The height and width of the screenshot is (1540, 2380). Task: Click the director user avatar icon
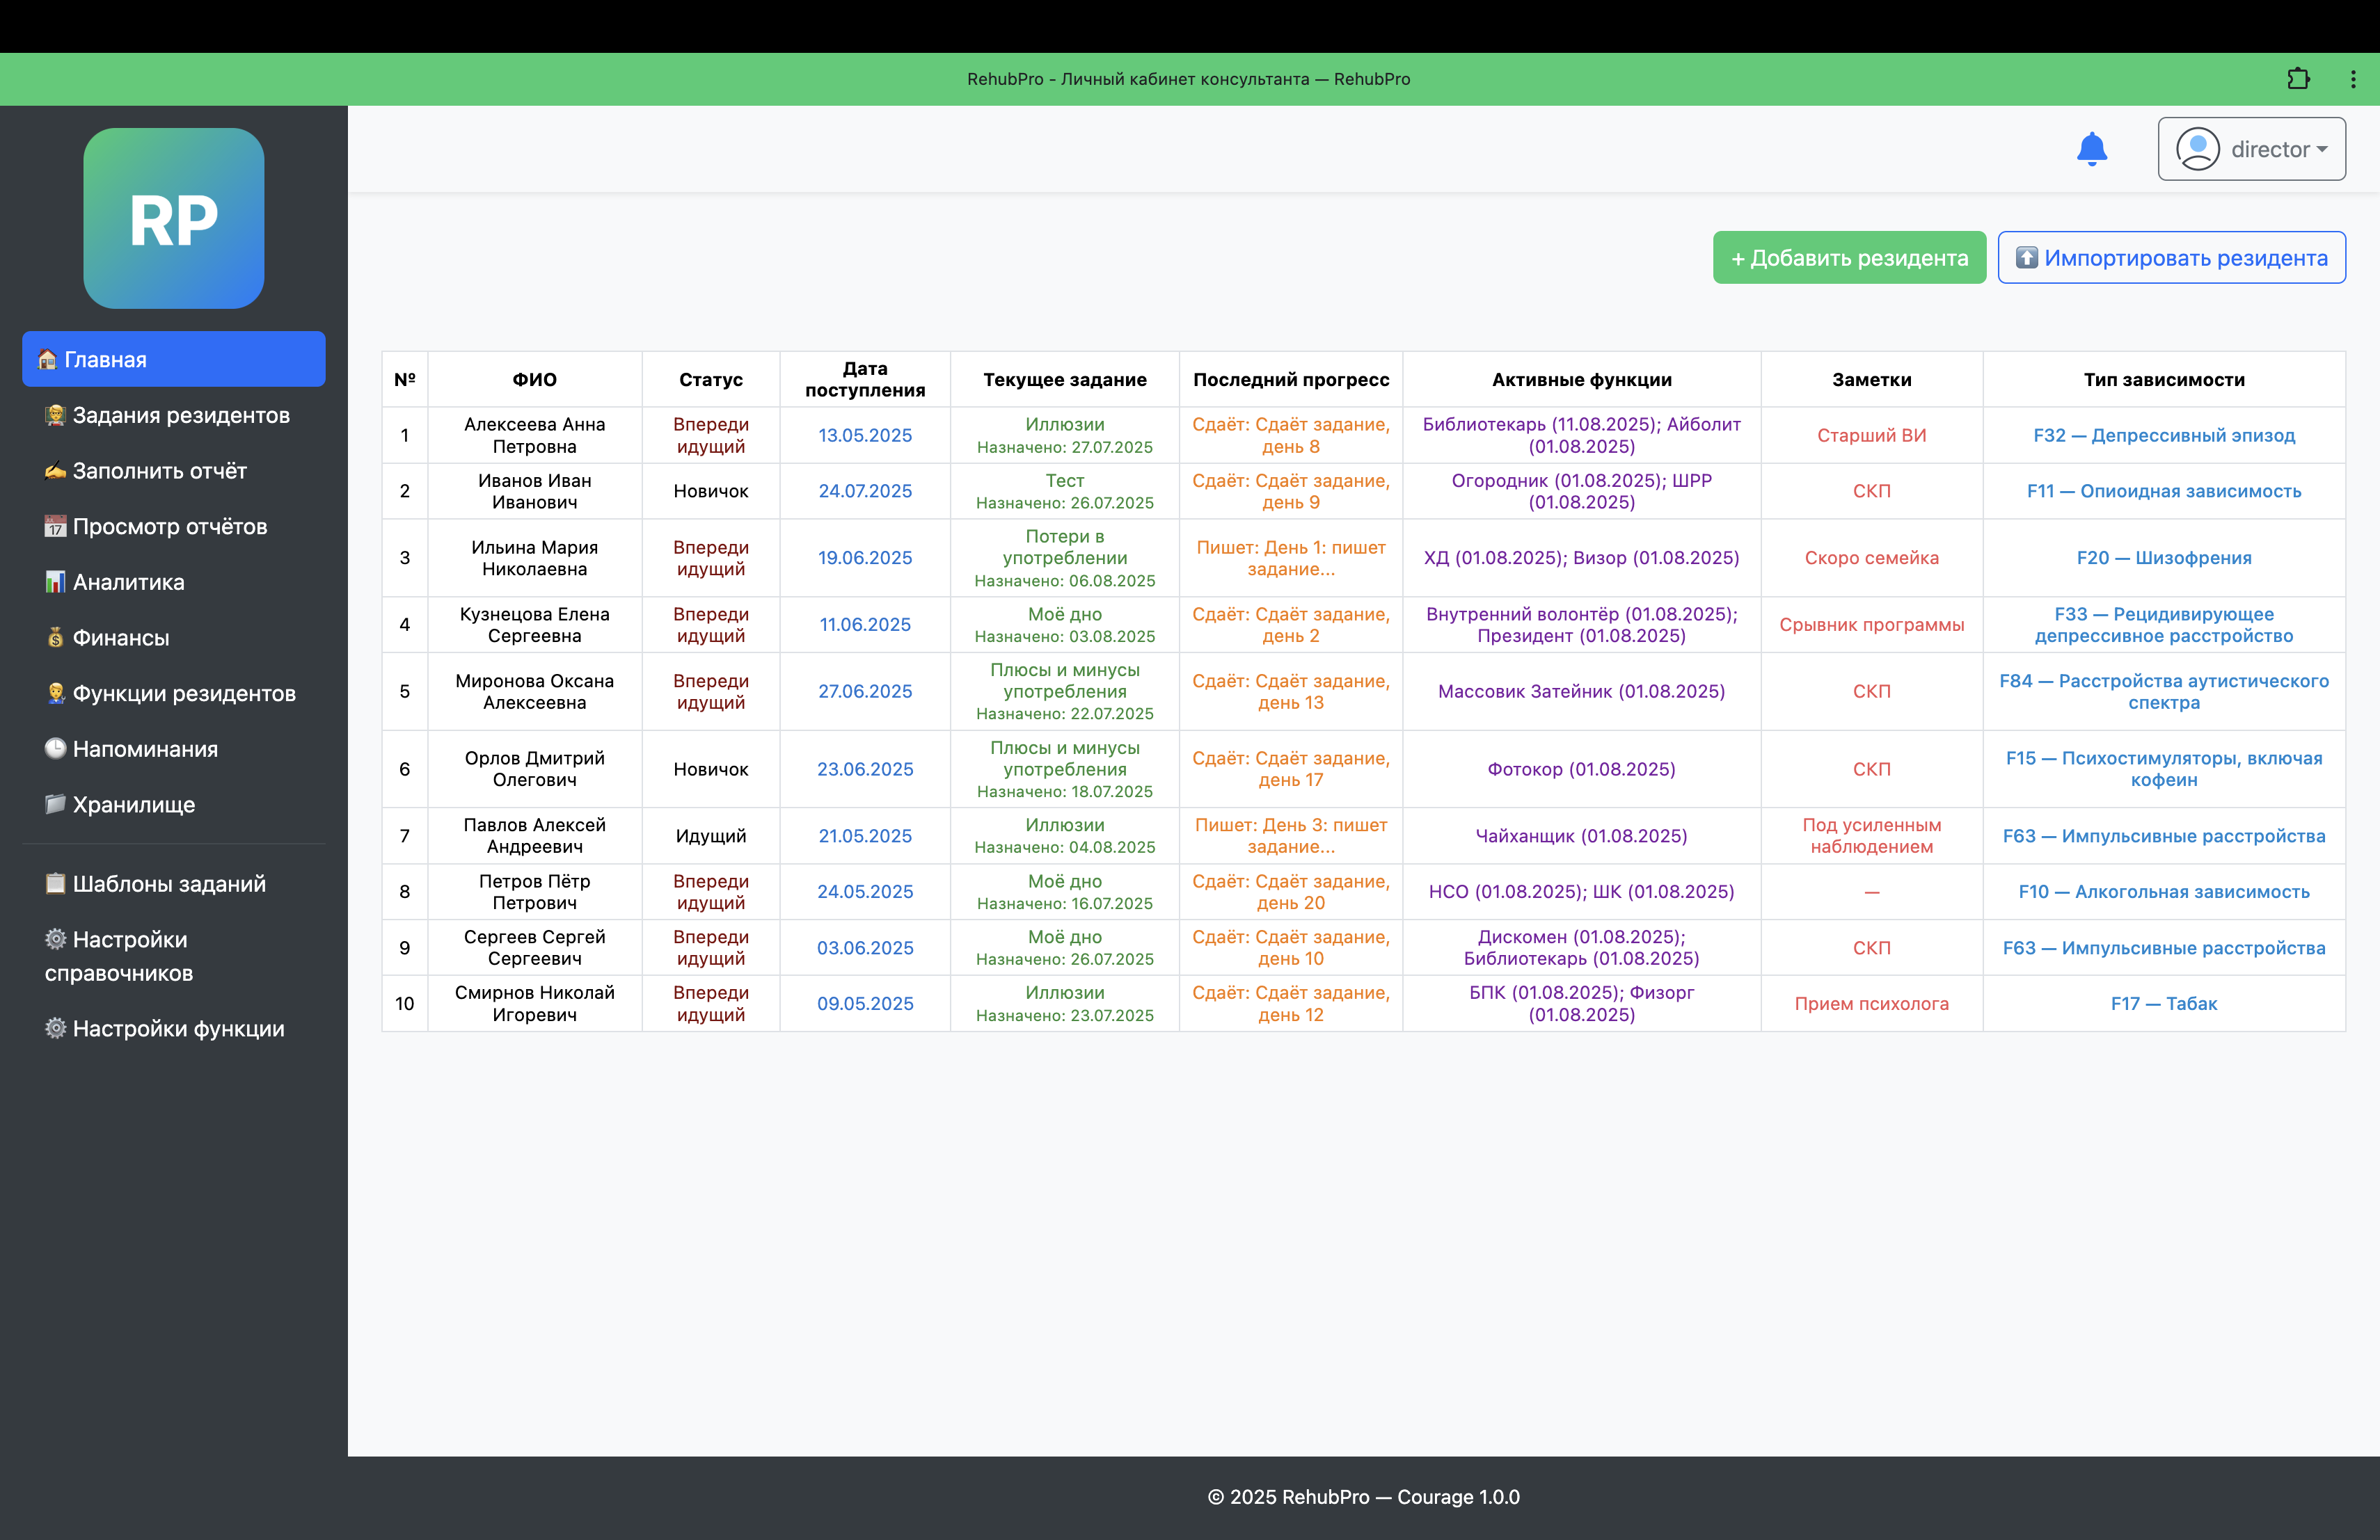[x=2197, y=150]
